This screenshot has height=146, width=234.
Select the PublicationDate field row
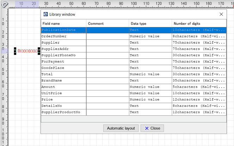(63, 30)
